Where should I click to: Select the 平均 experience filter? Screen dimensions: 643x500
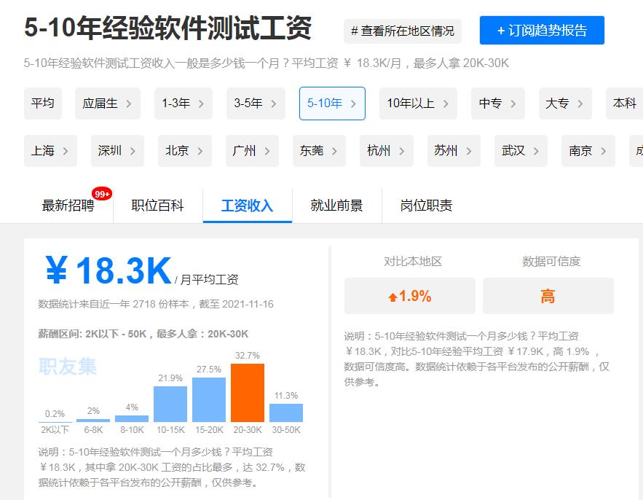click(43, 104)
